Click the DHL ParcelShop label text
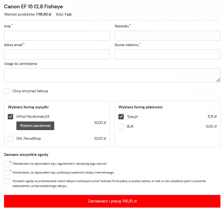222x210 pixels. click(x=29, y=139)
